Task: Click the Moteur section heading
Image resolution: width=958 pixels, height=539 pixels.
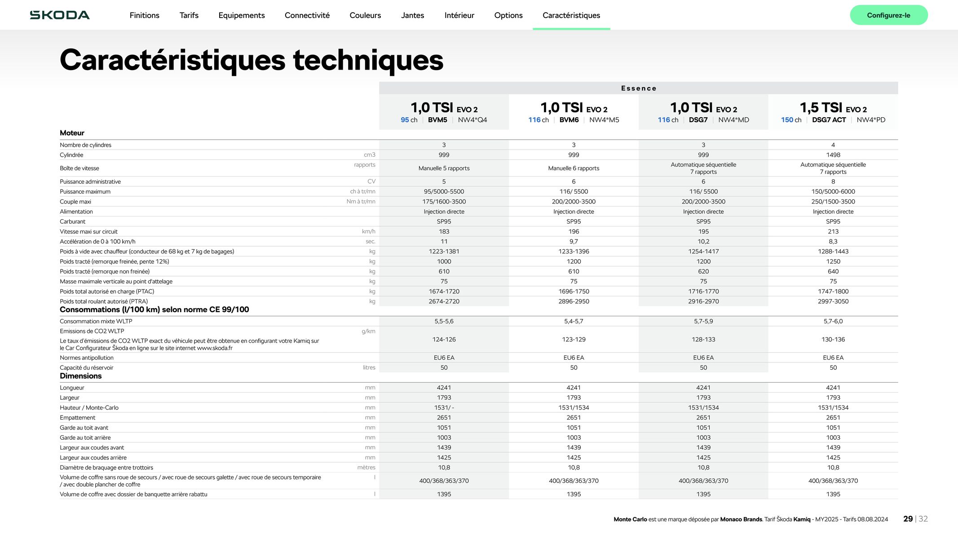Action: coord(72,133)
